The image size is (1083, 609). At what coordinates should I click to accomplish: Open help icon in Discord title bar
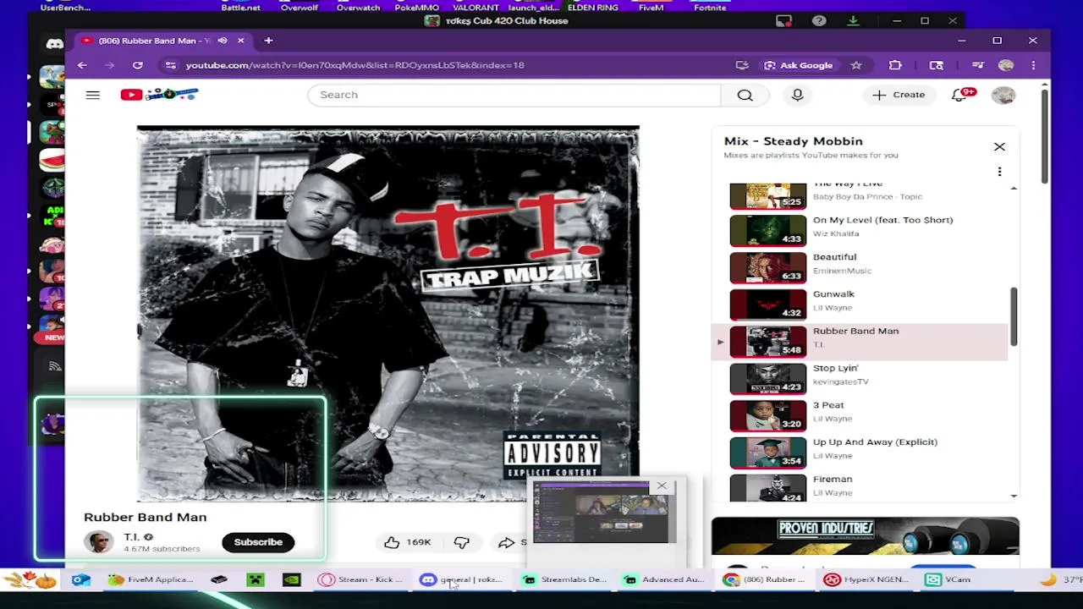[818, 21]
